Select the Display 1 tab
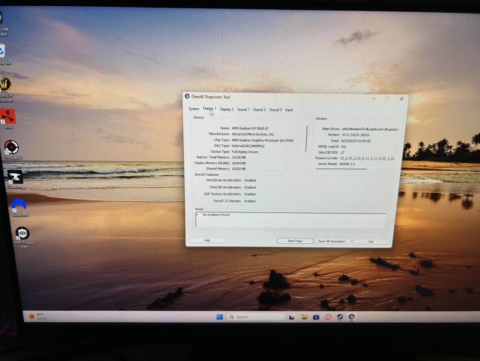 coord(209,109)
